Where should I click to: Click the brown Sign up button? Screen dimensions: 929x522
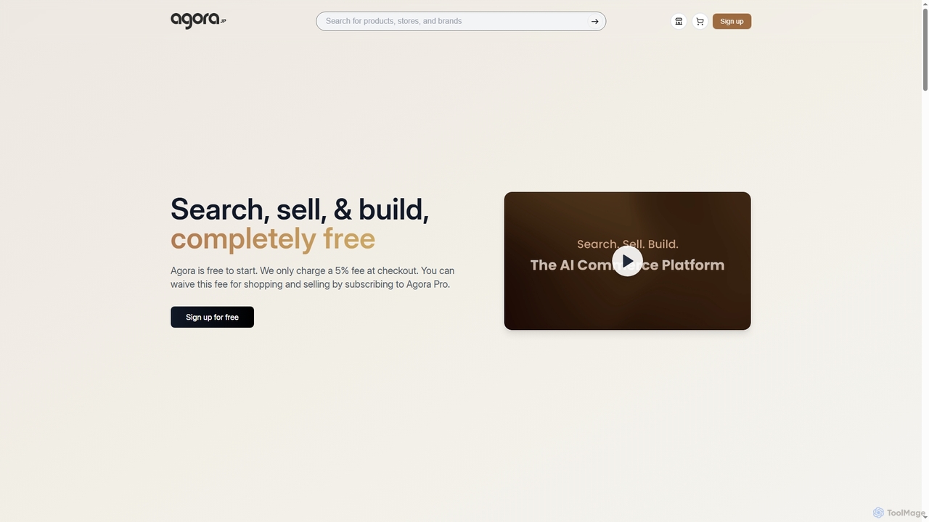(732, 21)
